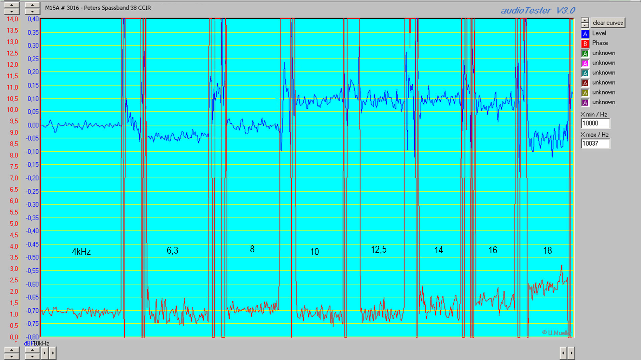This screenshot has width=641, height=360.
Task: Click top blue axis down arrow
Action: pyautogui.click(x=32, y=12)
